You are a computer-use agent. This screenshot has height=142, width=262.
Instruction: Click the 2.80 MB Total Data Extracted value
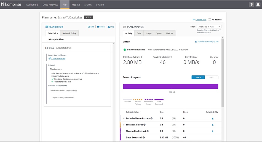(x=132, y=62)
